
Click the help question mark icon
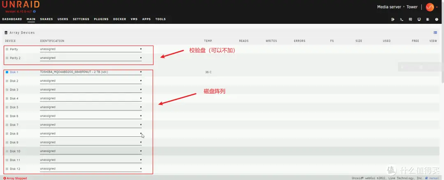click(436, 19)
